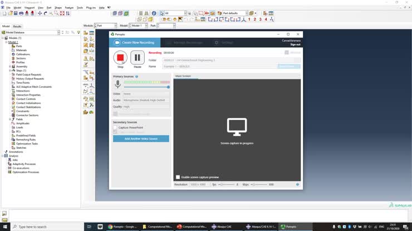Viewport: 412px width, 231px height.
Task: Click the microphone icon in Primary Sources
Action: coord(117,84)
